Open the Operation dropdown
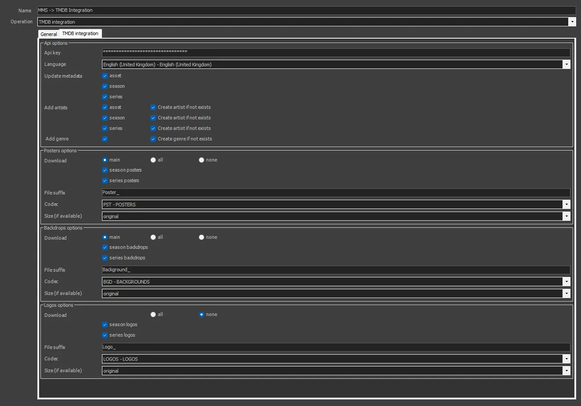Screen dimensions: 581x406 click(572, 22)
